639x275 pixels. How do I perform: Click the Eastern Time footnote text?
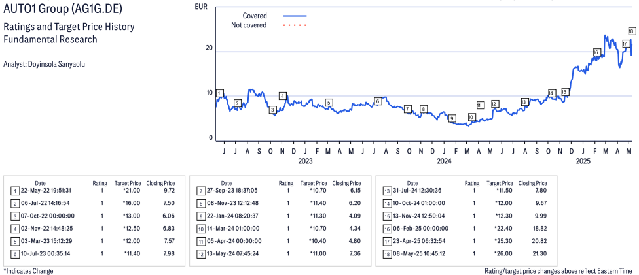558,271
